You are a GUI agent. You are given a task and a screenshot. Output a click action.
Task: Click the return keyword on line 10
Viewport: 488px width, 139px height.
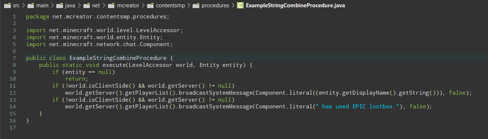coord(75,79)
